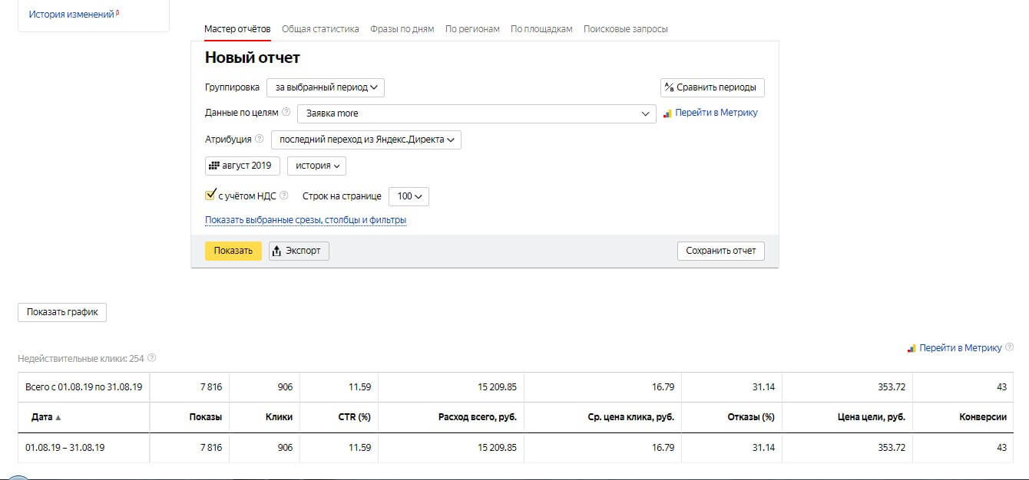Click the help icon next to Атрибуция

click(x=259, y=140)
